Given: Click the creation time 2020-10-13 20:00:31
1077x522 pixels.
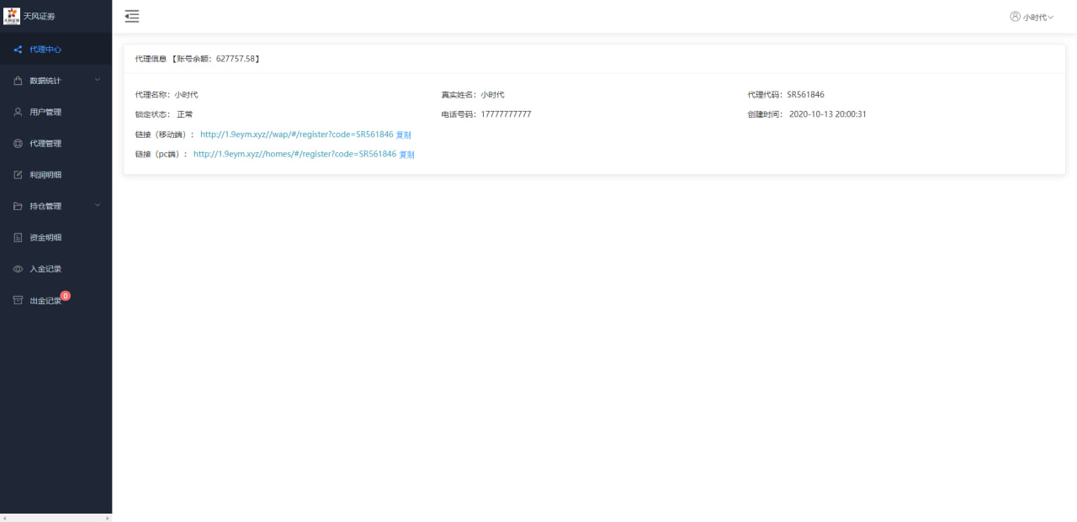Looking at the screenshot, I should tap(828, 114).
